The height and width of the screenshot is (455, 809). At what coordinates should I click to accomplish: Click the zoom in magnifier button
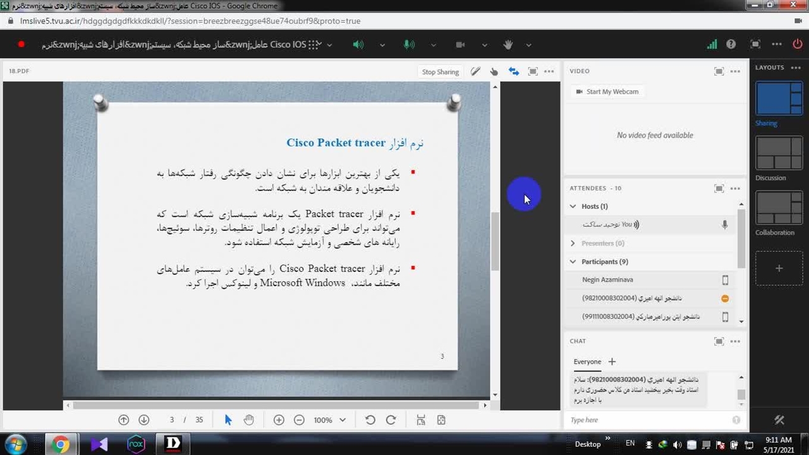(279, 420)
